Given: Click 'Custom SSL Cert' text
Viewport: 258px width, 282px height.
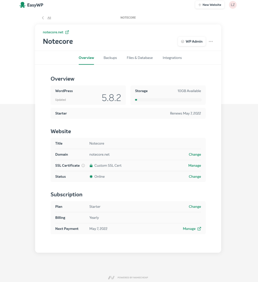Looking at the screenshot, I should 108,166.
